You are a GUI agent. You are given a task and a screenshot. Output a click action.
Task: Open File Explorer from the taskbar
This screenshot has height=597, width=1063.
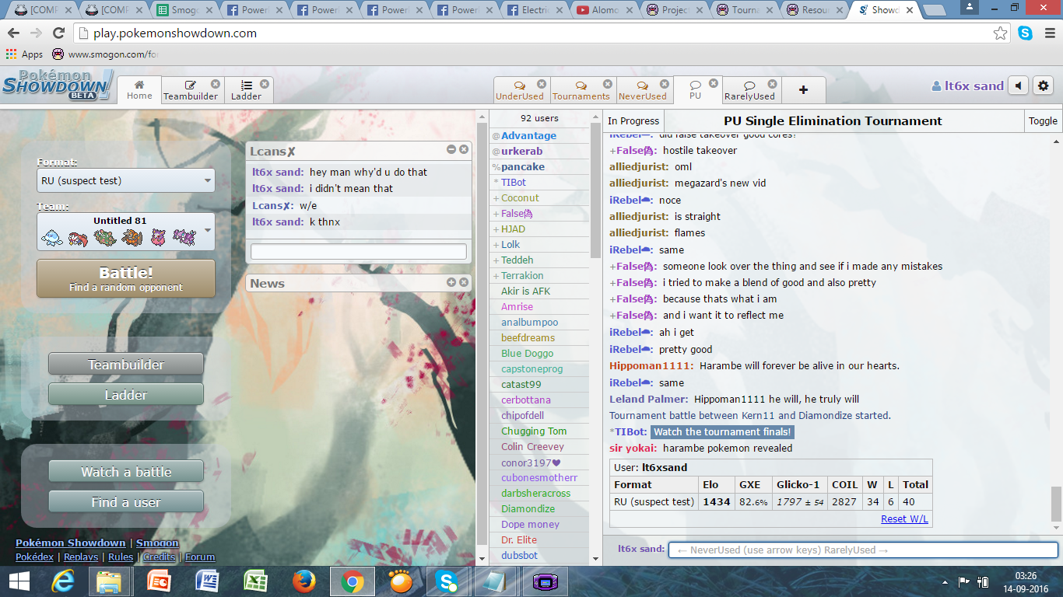click(x=109, y=581)
